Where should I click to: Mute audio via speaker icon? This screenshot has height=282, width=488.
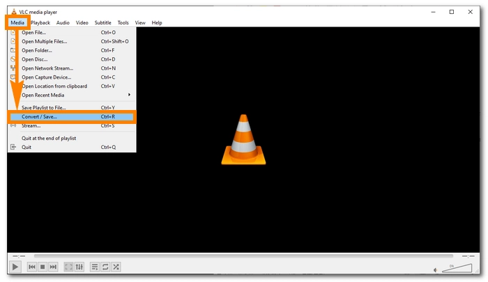[436, 270]
